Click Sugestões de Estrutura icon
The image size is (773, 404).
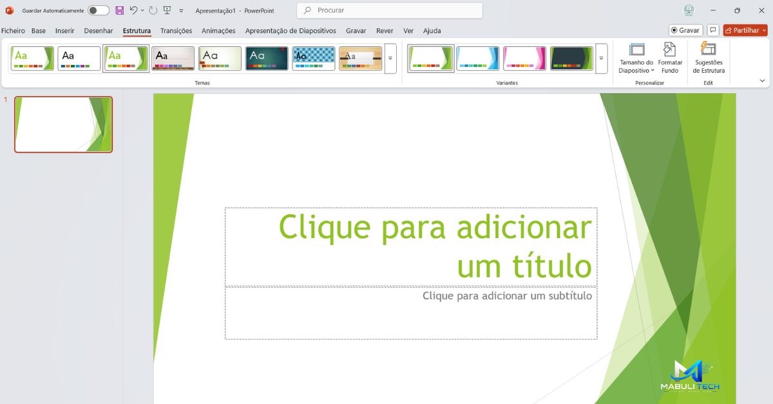[709, 59]
